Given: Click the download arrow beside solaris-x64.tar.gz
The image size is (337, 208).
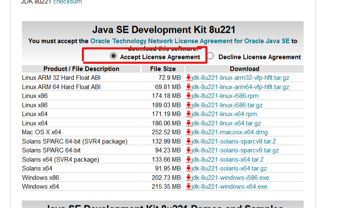Looking at the screenshot, I should [189, 168].
